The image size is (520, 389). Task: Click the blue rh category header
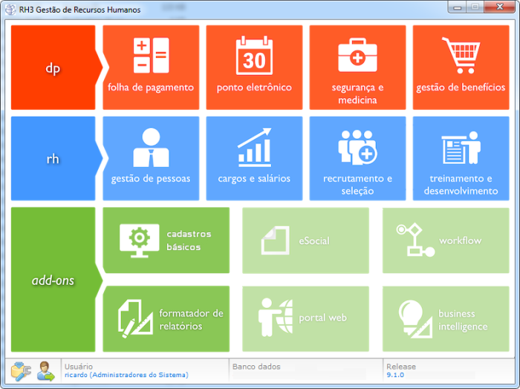point(53,158)
